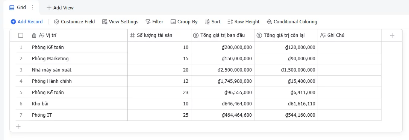The width and height of the screenshot is (409, 140).
Task: Click the ₫2,500,000,000 cell
Action: (223, 70)
